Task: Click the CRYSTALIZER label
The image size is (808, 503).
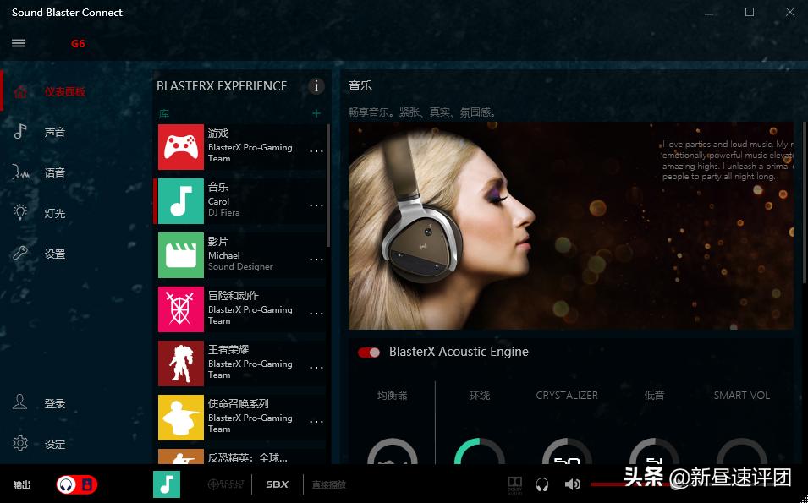Action: tap(567, 396)
